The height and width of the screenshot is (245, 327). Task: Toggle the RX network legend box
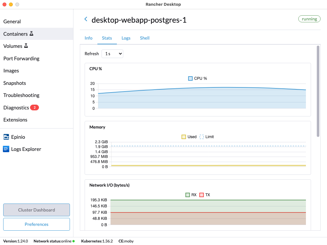(187, 195)
